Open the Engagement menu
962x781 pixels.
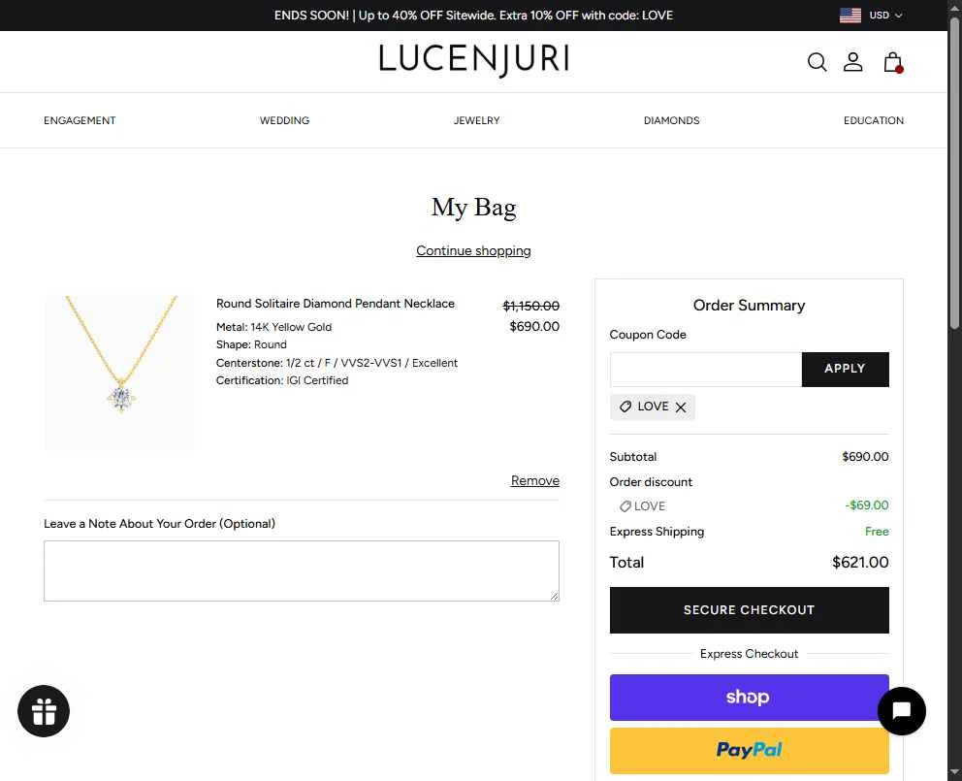tap(80, 120)
